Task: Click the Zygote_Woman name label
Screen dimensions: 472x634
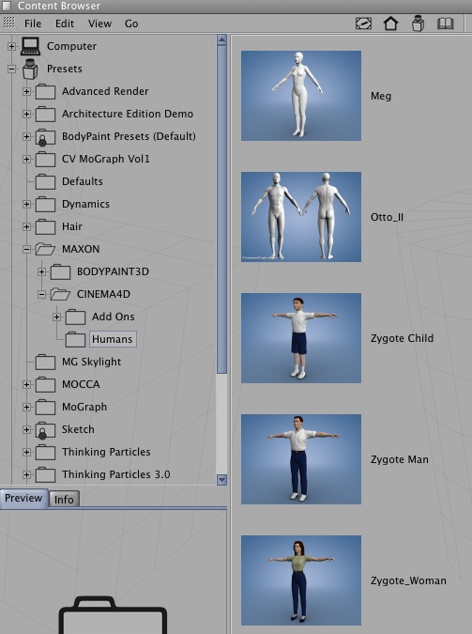Action: [408, 581]
